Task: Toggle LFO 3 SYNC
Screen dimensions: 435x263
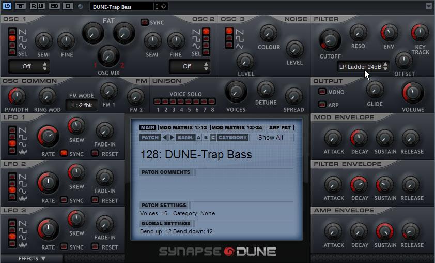Action: (x=64, y=246)
